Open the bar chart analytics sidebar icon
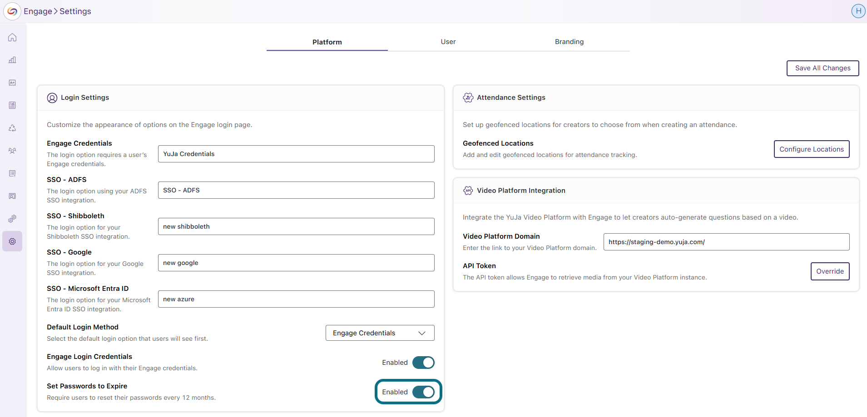 (12, 60)
